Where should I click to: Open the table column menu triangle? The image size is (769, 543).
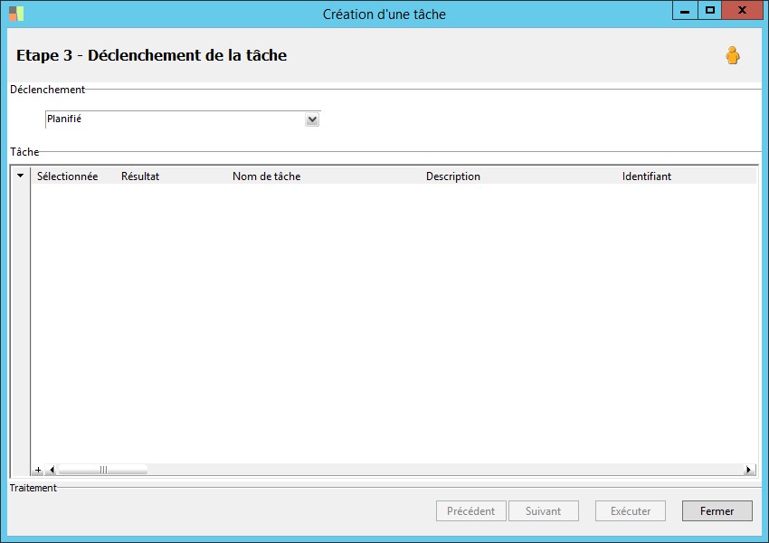[x=20, y=176]
